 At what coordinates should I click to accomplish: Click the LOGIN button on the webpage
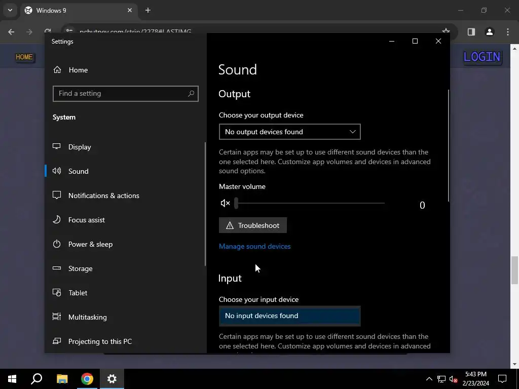[482, 57]
